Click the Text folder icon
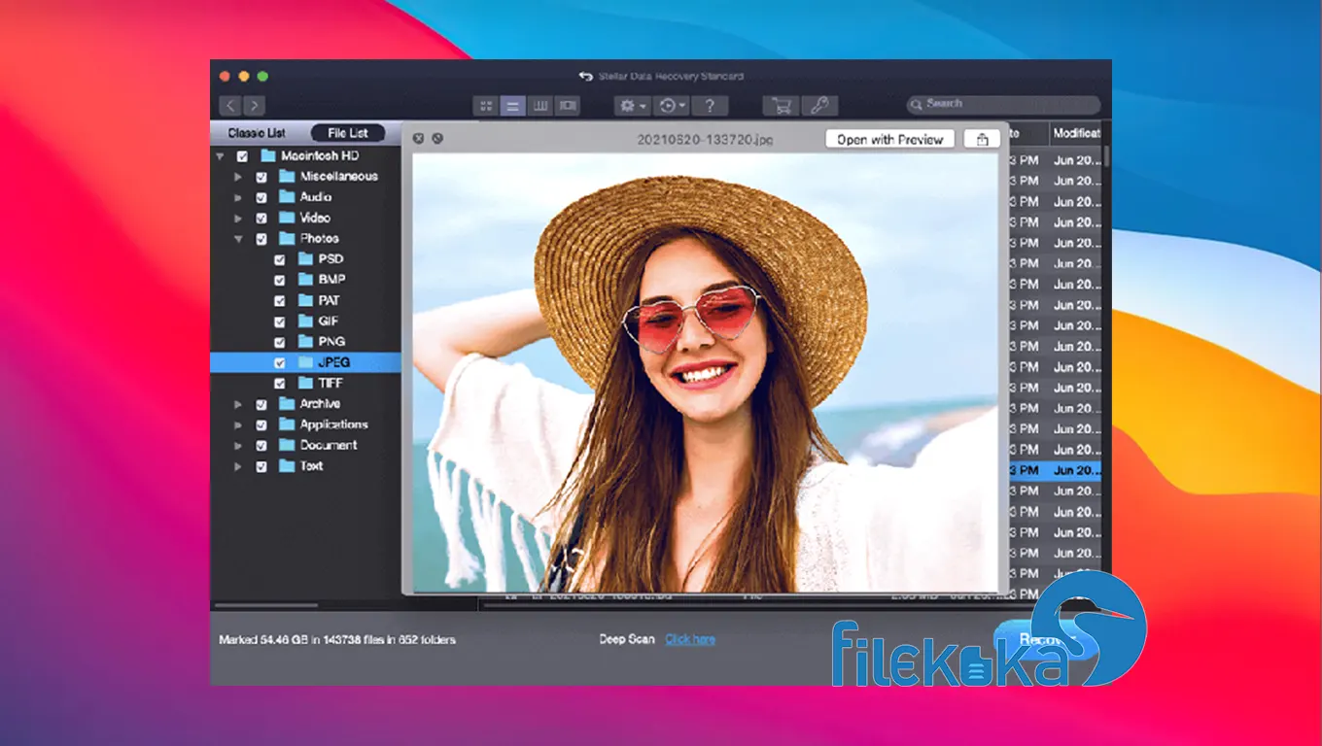 click(x=287, y=465)
